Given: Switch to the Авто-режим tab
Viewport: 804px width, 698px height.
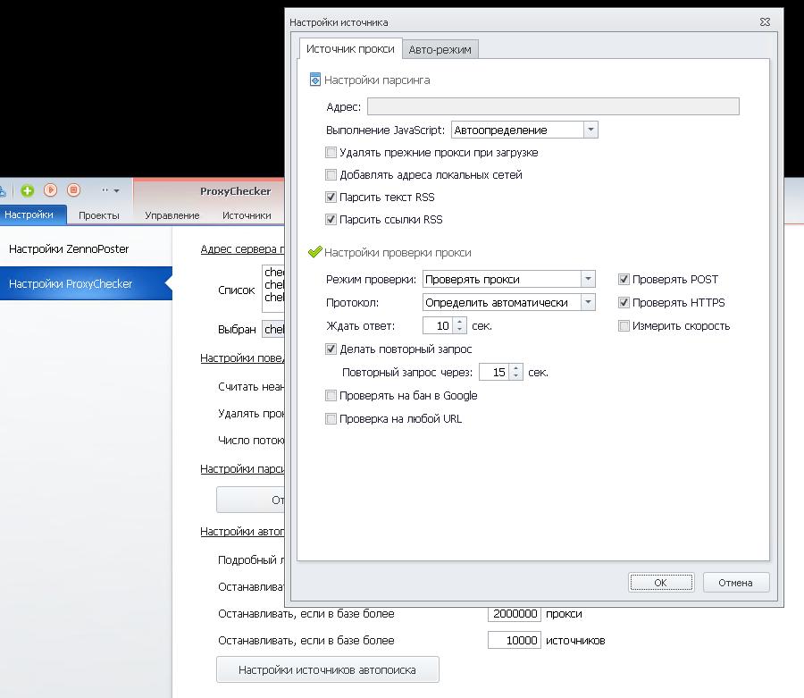Looking at the screenshot, I should click(x=440, y=50).
